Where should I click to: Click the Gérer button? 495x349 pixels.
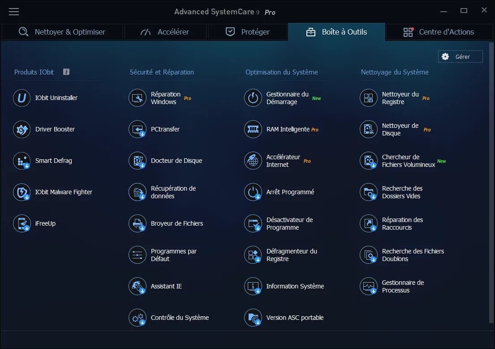pyautogui.click(x=460, y=57)
